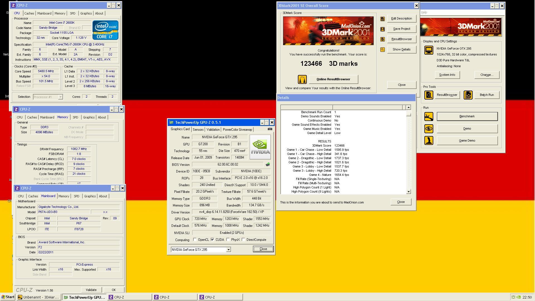The width and height of the screenshot is (535, 301).
Task: Open the Validation tab in GPU-Z
Action: (x=213, y=130)
